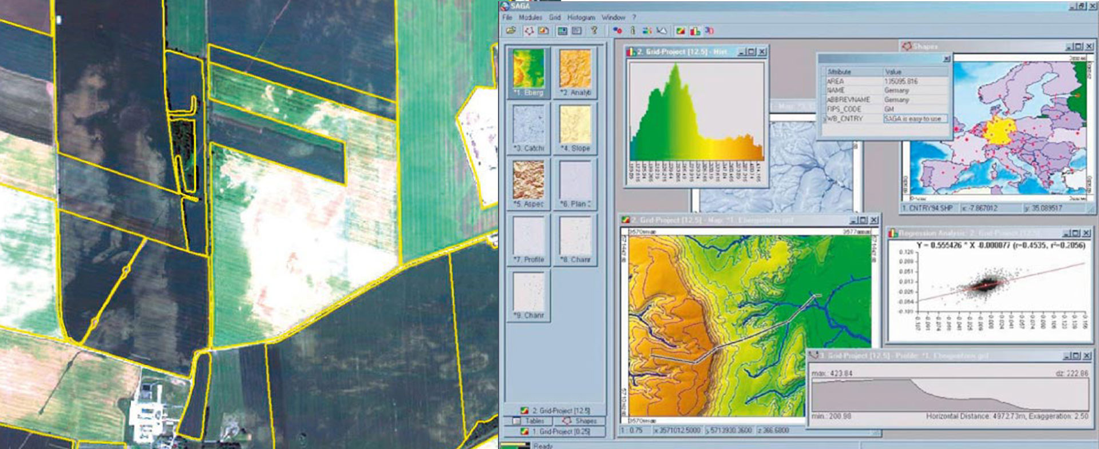Image resolution: width=1099 pixels, height=449 pixels.
Task: Click the grid project toolbar icon beside shapes
Action: coord(543,30)
